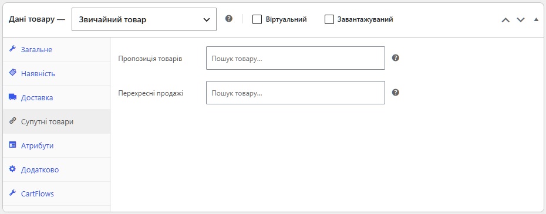Click the link icon next to Супутні товари
The height and width of the screenshot is (214, 546).
(12, 121)
